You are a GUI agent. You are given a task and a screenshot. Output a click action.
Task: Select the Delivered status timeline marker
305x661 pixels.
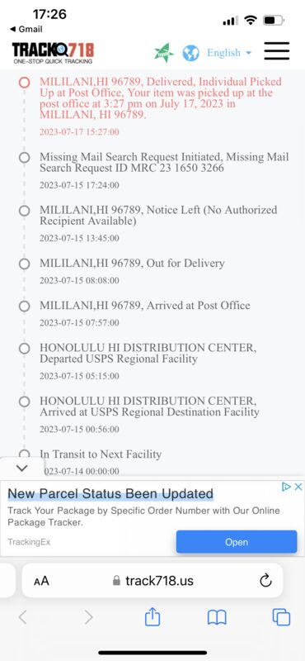tap(25, 82)
